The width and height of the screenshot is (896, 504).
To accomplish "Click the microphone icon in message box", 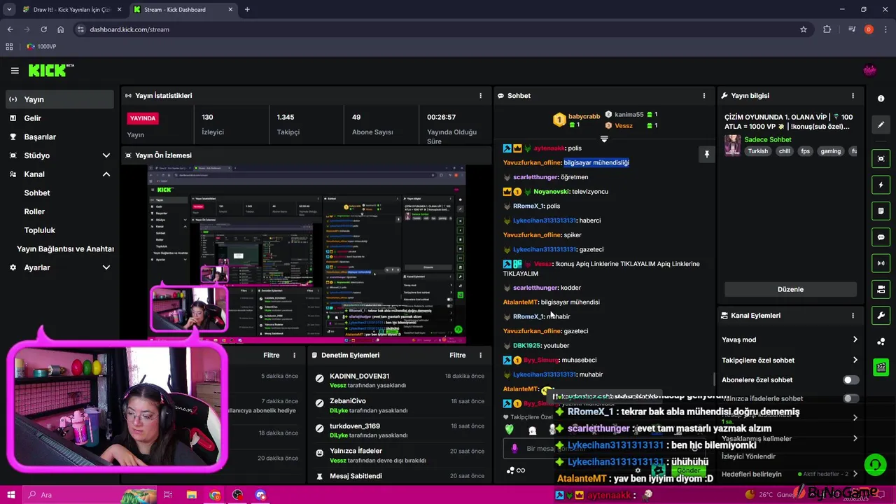I will coord(514,448).
